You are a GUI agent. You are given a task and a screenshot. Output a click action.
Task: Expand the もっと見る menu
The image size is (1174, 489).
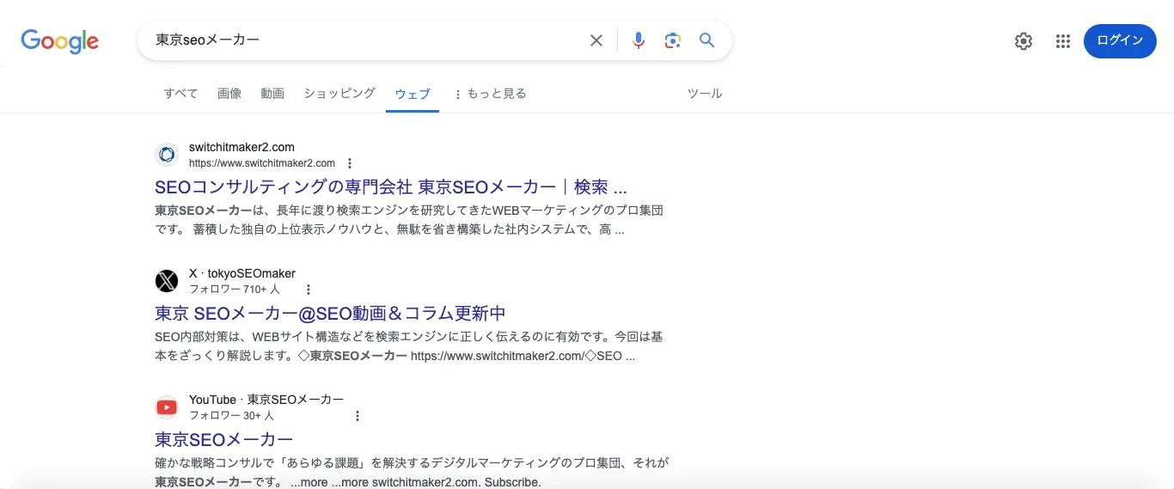click(489, 93)
